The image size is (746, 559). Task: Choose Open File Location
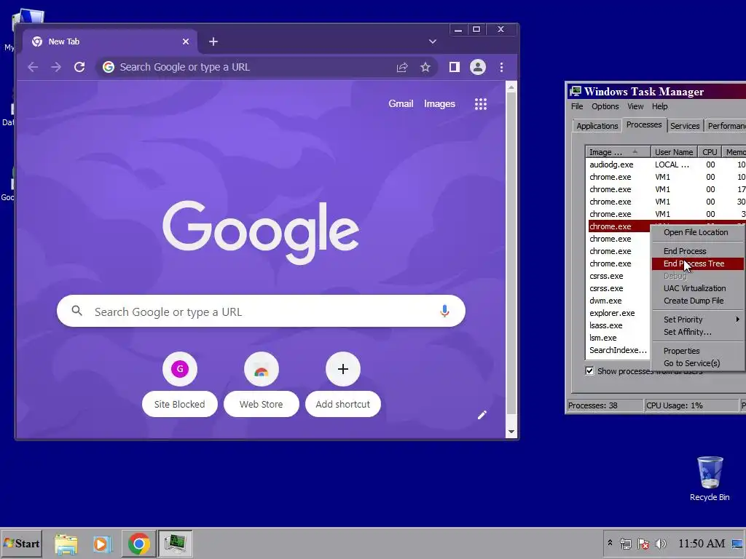697,232
